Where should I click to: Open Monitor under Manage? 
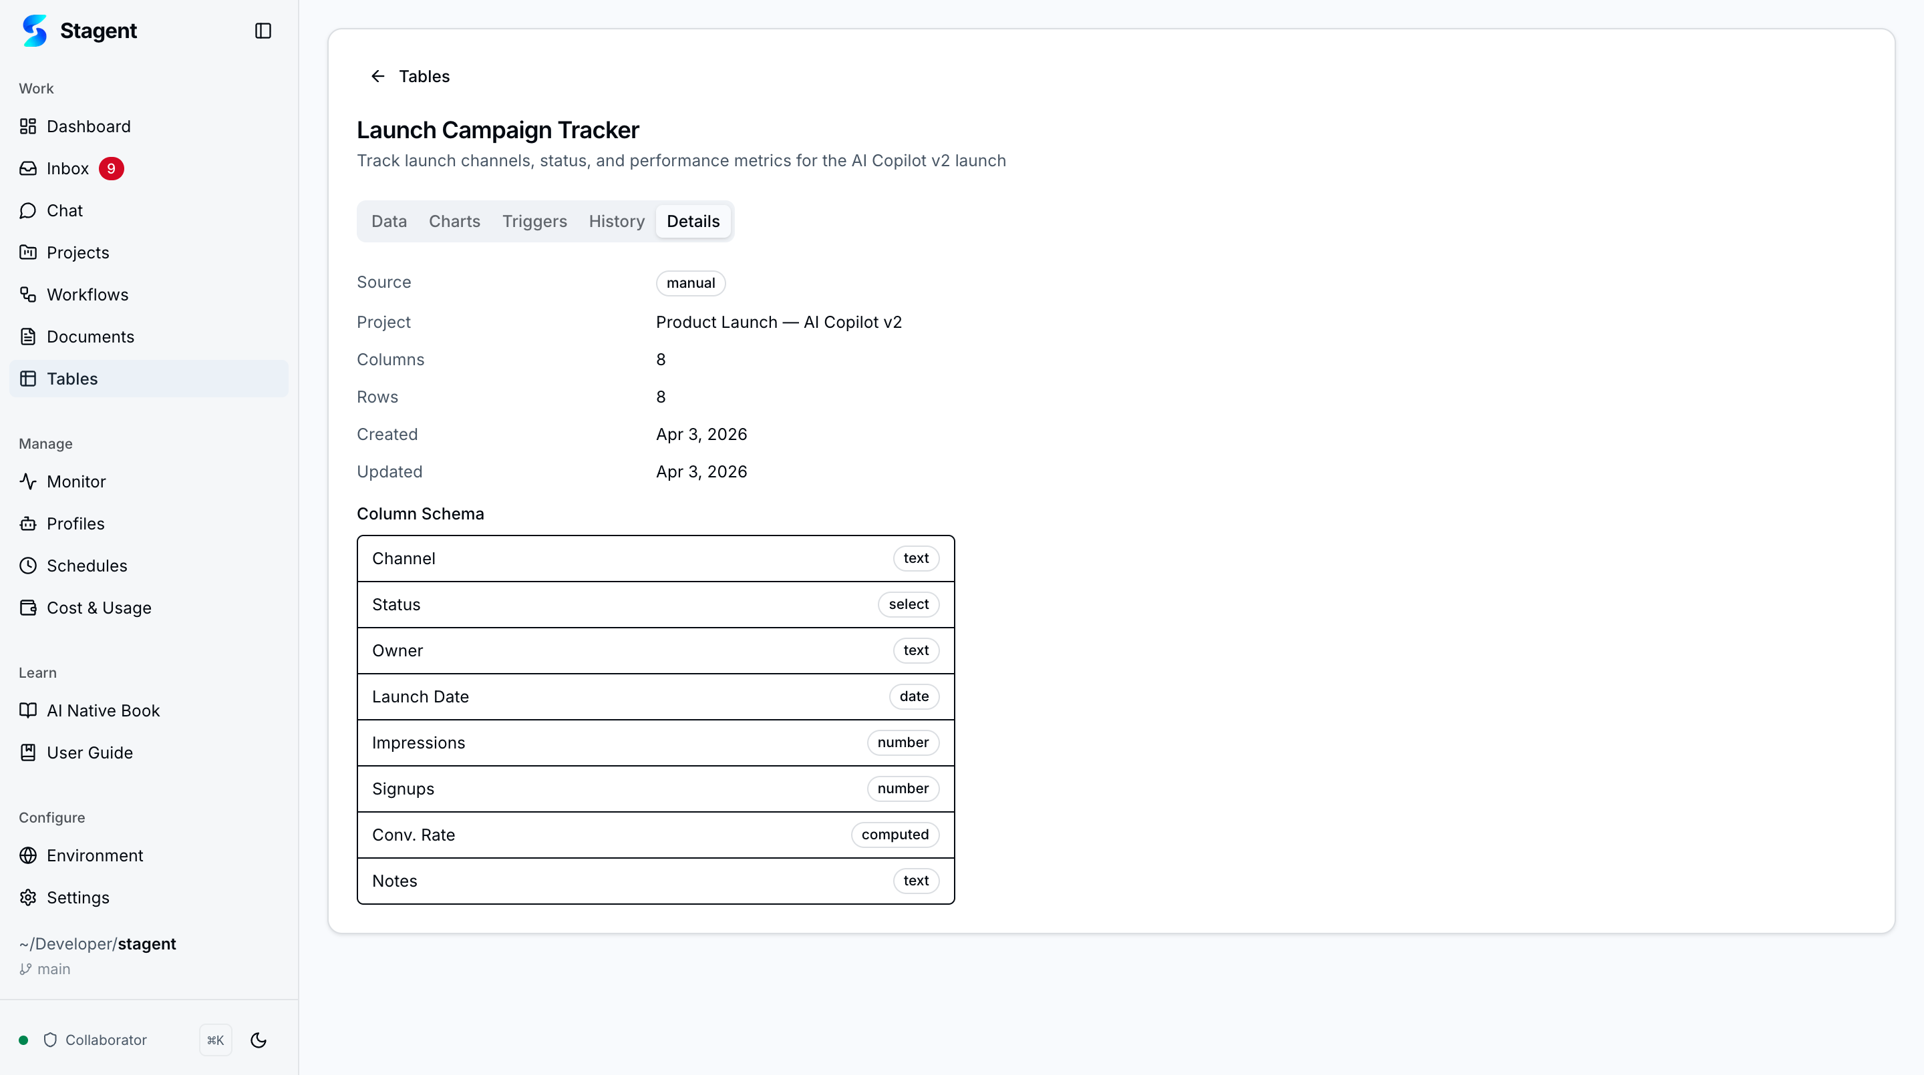(75, 481)
